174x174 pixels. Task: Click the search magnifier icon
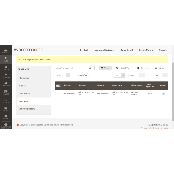90,68
